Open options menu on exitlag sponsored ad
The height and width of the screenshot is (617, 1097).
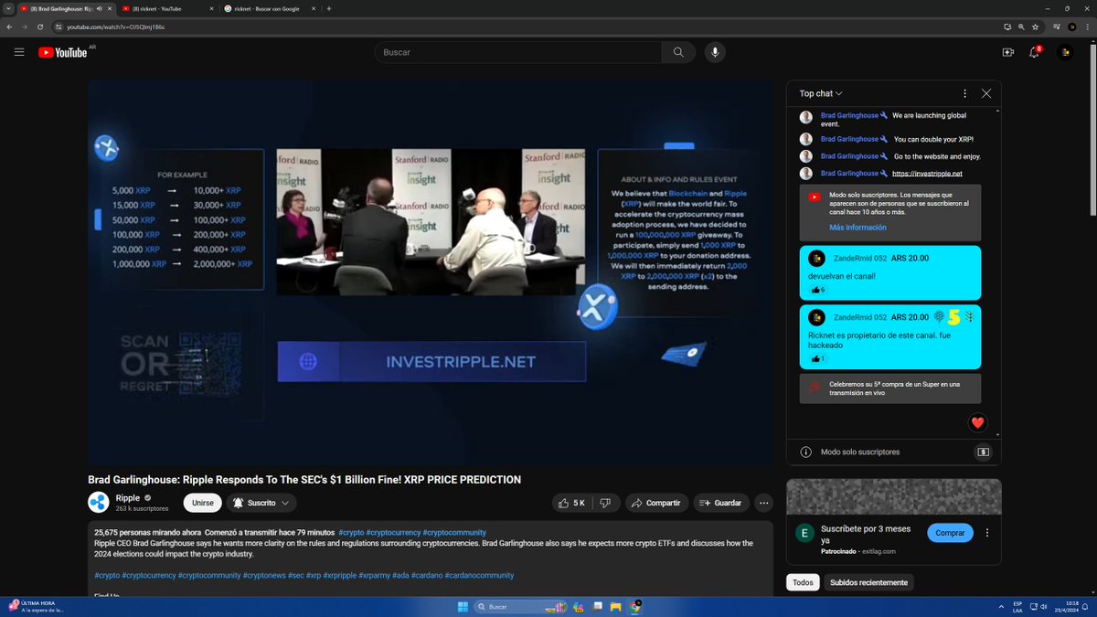click(988, 532)
